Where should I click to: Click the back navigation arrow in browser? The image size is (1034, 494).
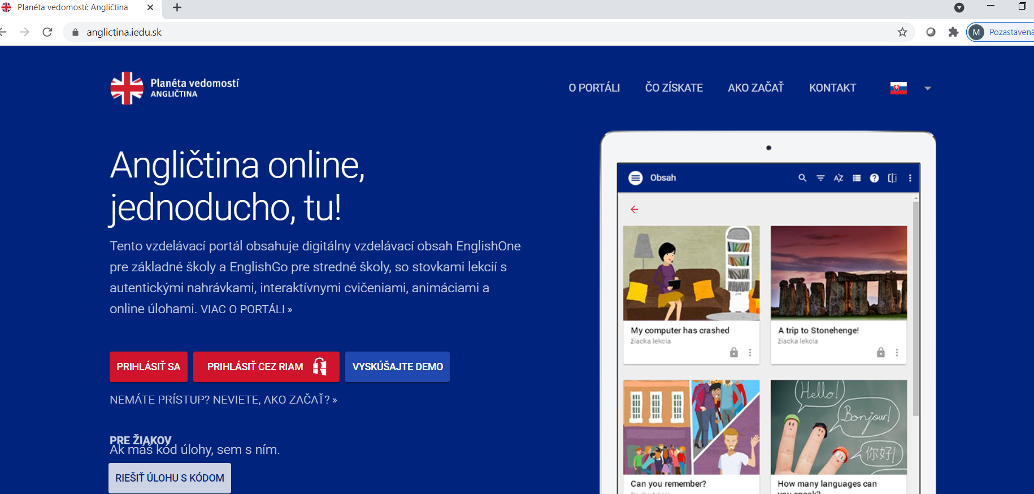[x=3, y=32]
